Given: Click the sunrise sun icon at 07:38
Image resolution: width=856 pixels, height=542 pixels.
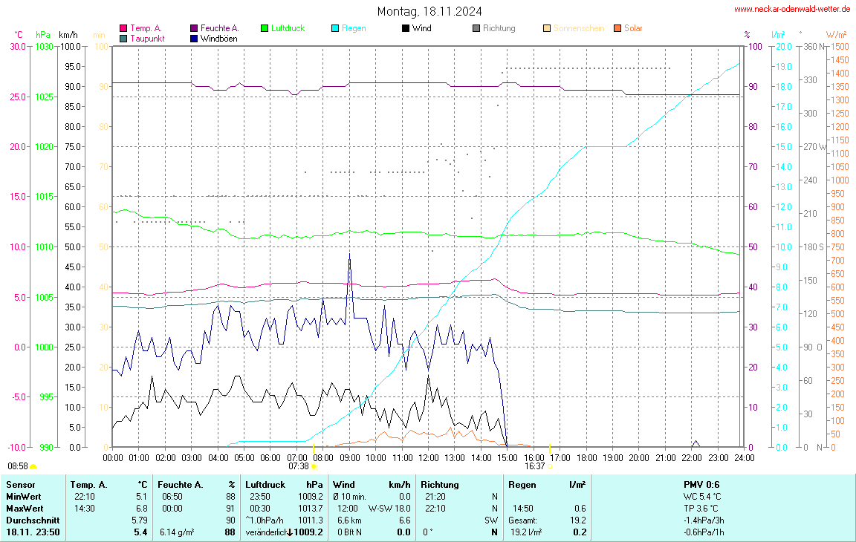Looking at the screenshot, I should 314,466.
